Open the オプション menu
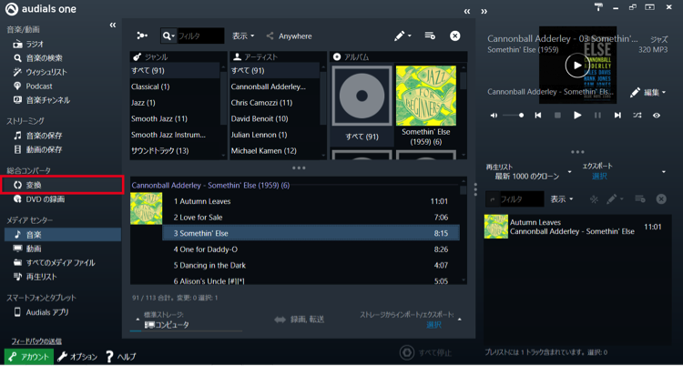This screenshot has width=683, height=366. point(76,357)
